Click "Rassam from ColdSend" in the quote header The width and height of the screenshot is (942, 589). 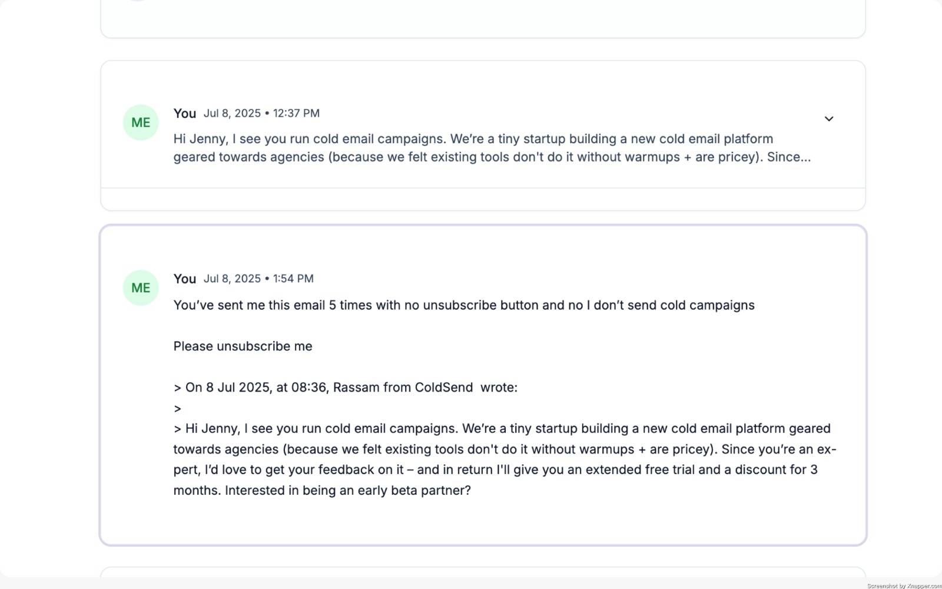[x=403, y=388]
